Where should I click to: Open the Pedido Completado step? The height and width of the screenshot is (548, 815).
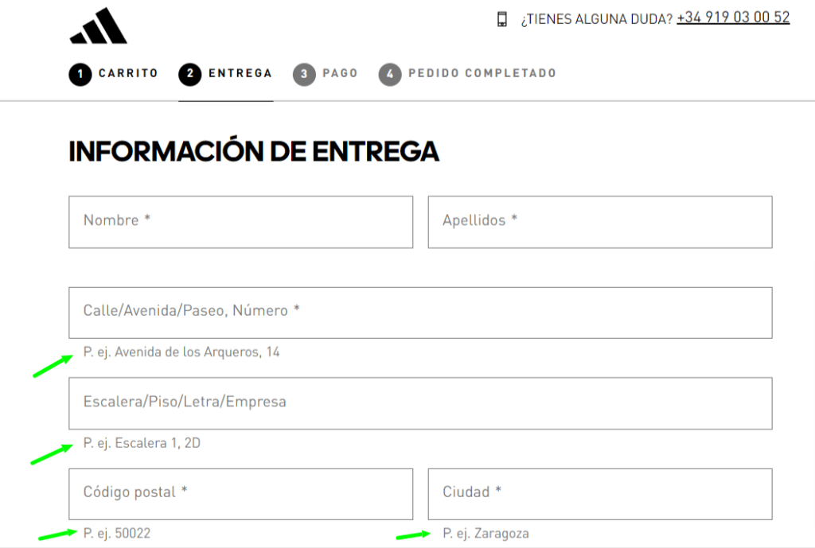click(467, 74)
